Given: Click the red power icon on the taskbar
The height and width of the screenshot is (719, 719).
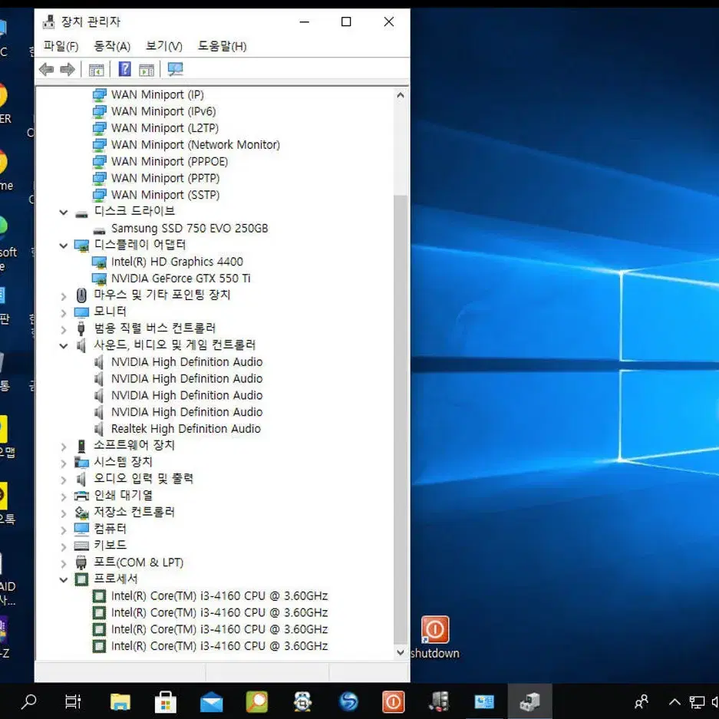Looking at the screenshot, I should pyautogui.click(x=394, y=701).
